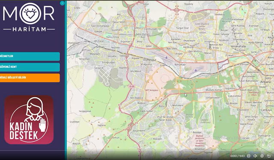Click the Beytepe Jandarma Akademisi area label
Screen dimensions: 274x160
[200, 140]
